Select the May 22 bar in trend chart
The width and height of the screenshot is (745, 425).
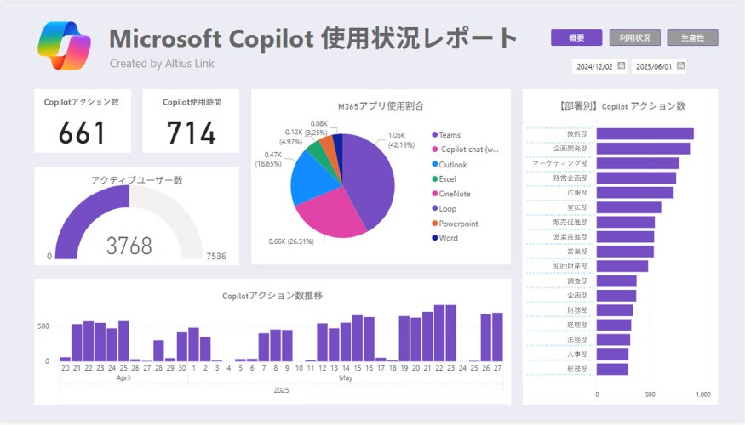(439, 333)
